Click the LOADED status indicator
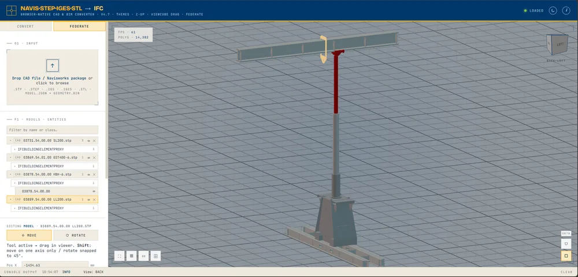Image resolution: width=578 pixels, height=277 pixels. (533, 10)
